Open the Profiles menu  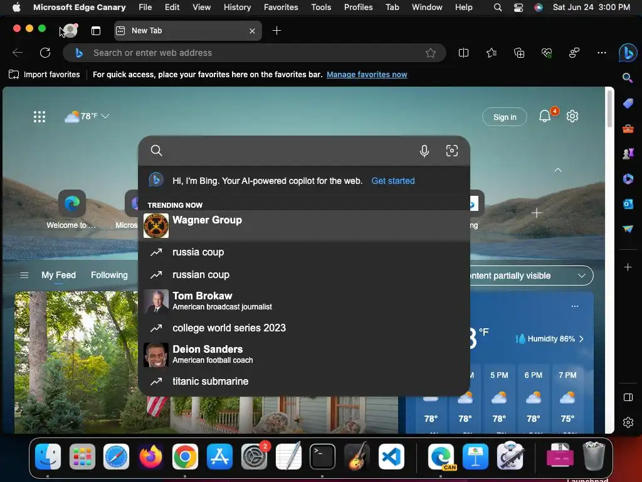click(x=358, y=7)
